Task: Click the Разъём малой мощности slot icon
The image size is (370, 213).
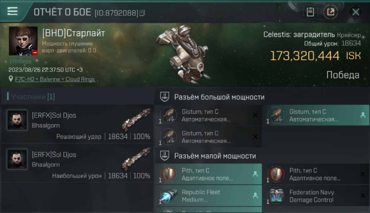Action: 165,156
